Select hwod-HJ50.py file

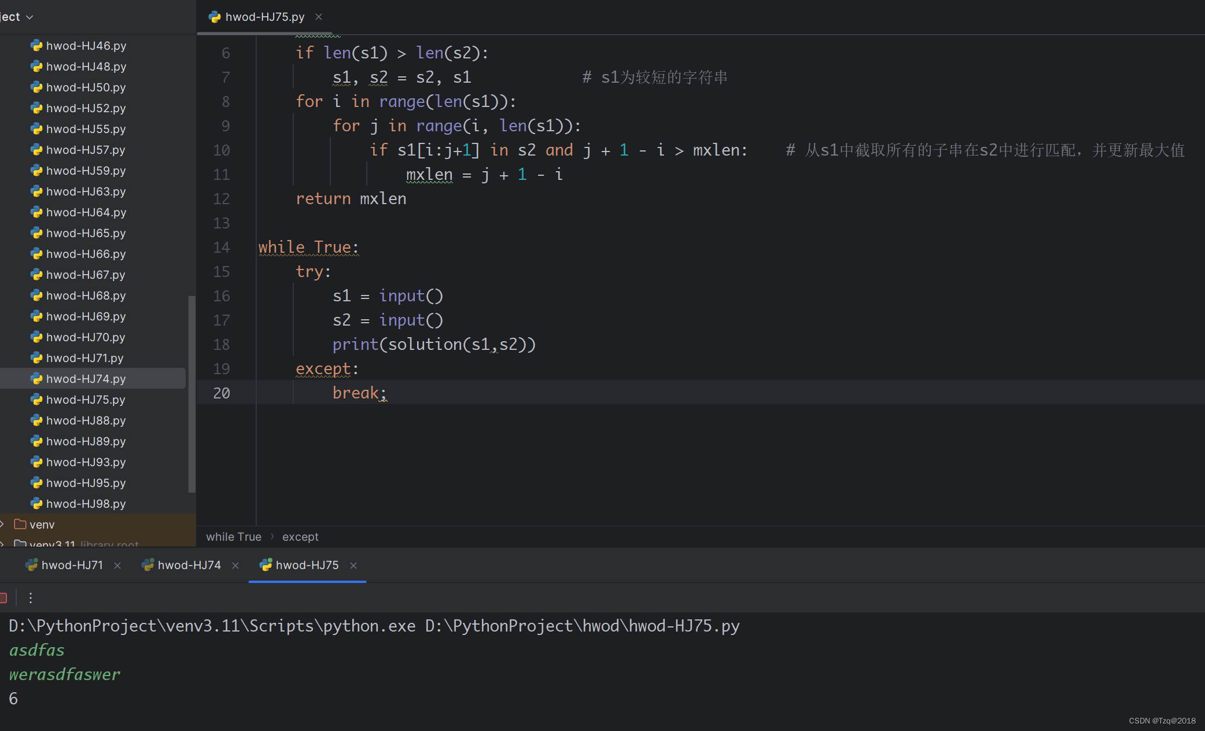point(86,87)
